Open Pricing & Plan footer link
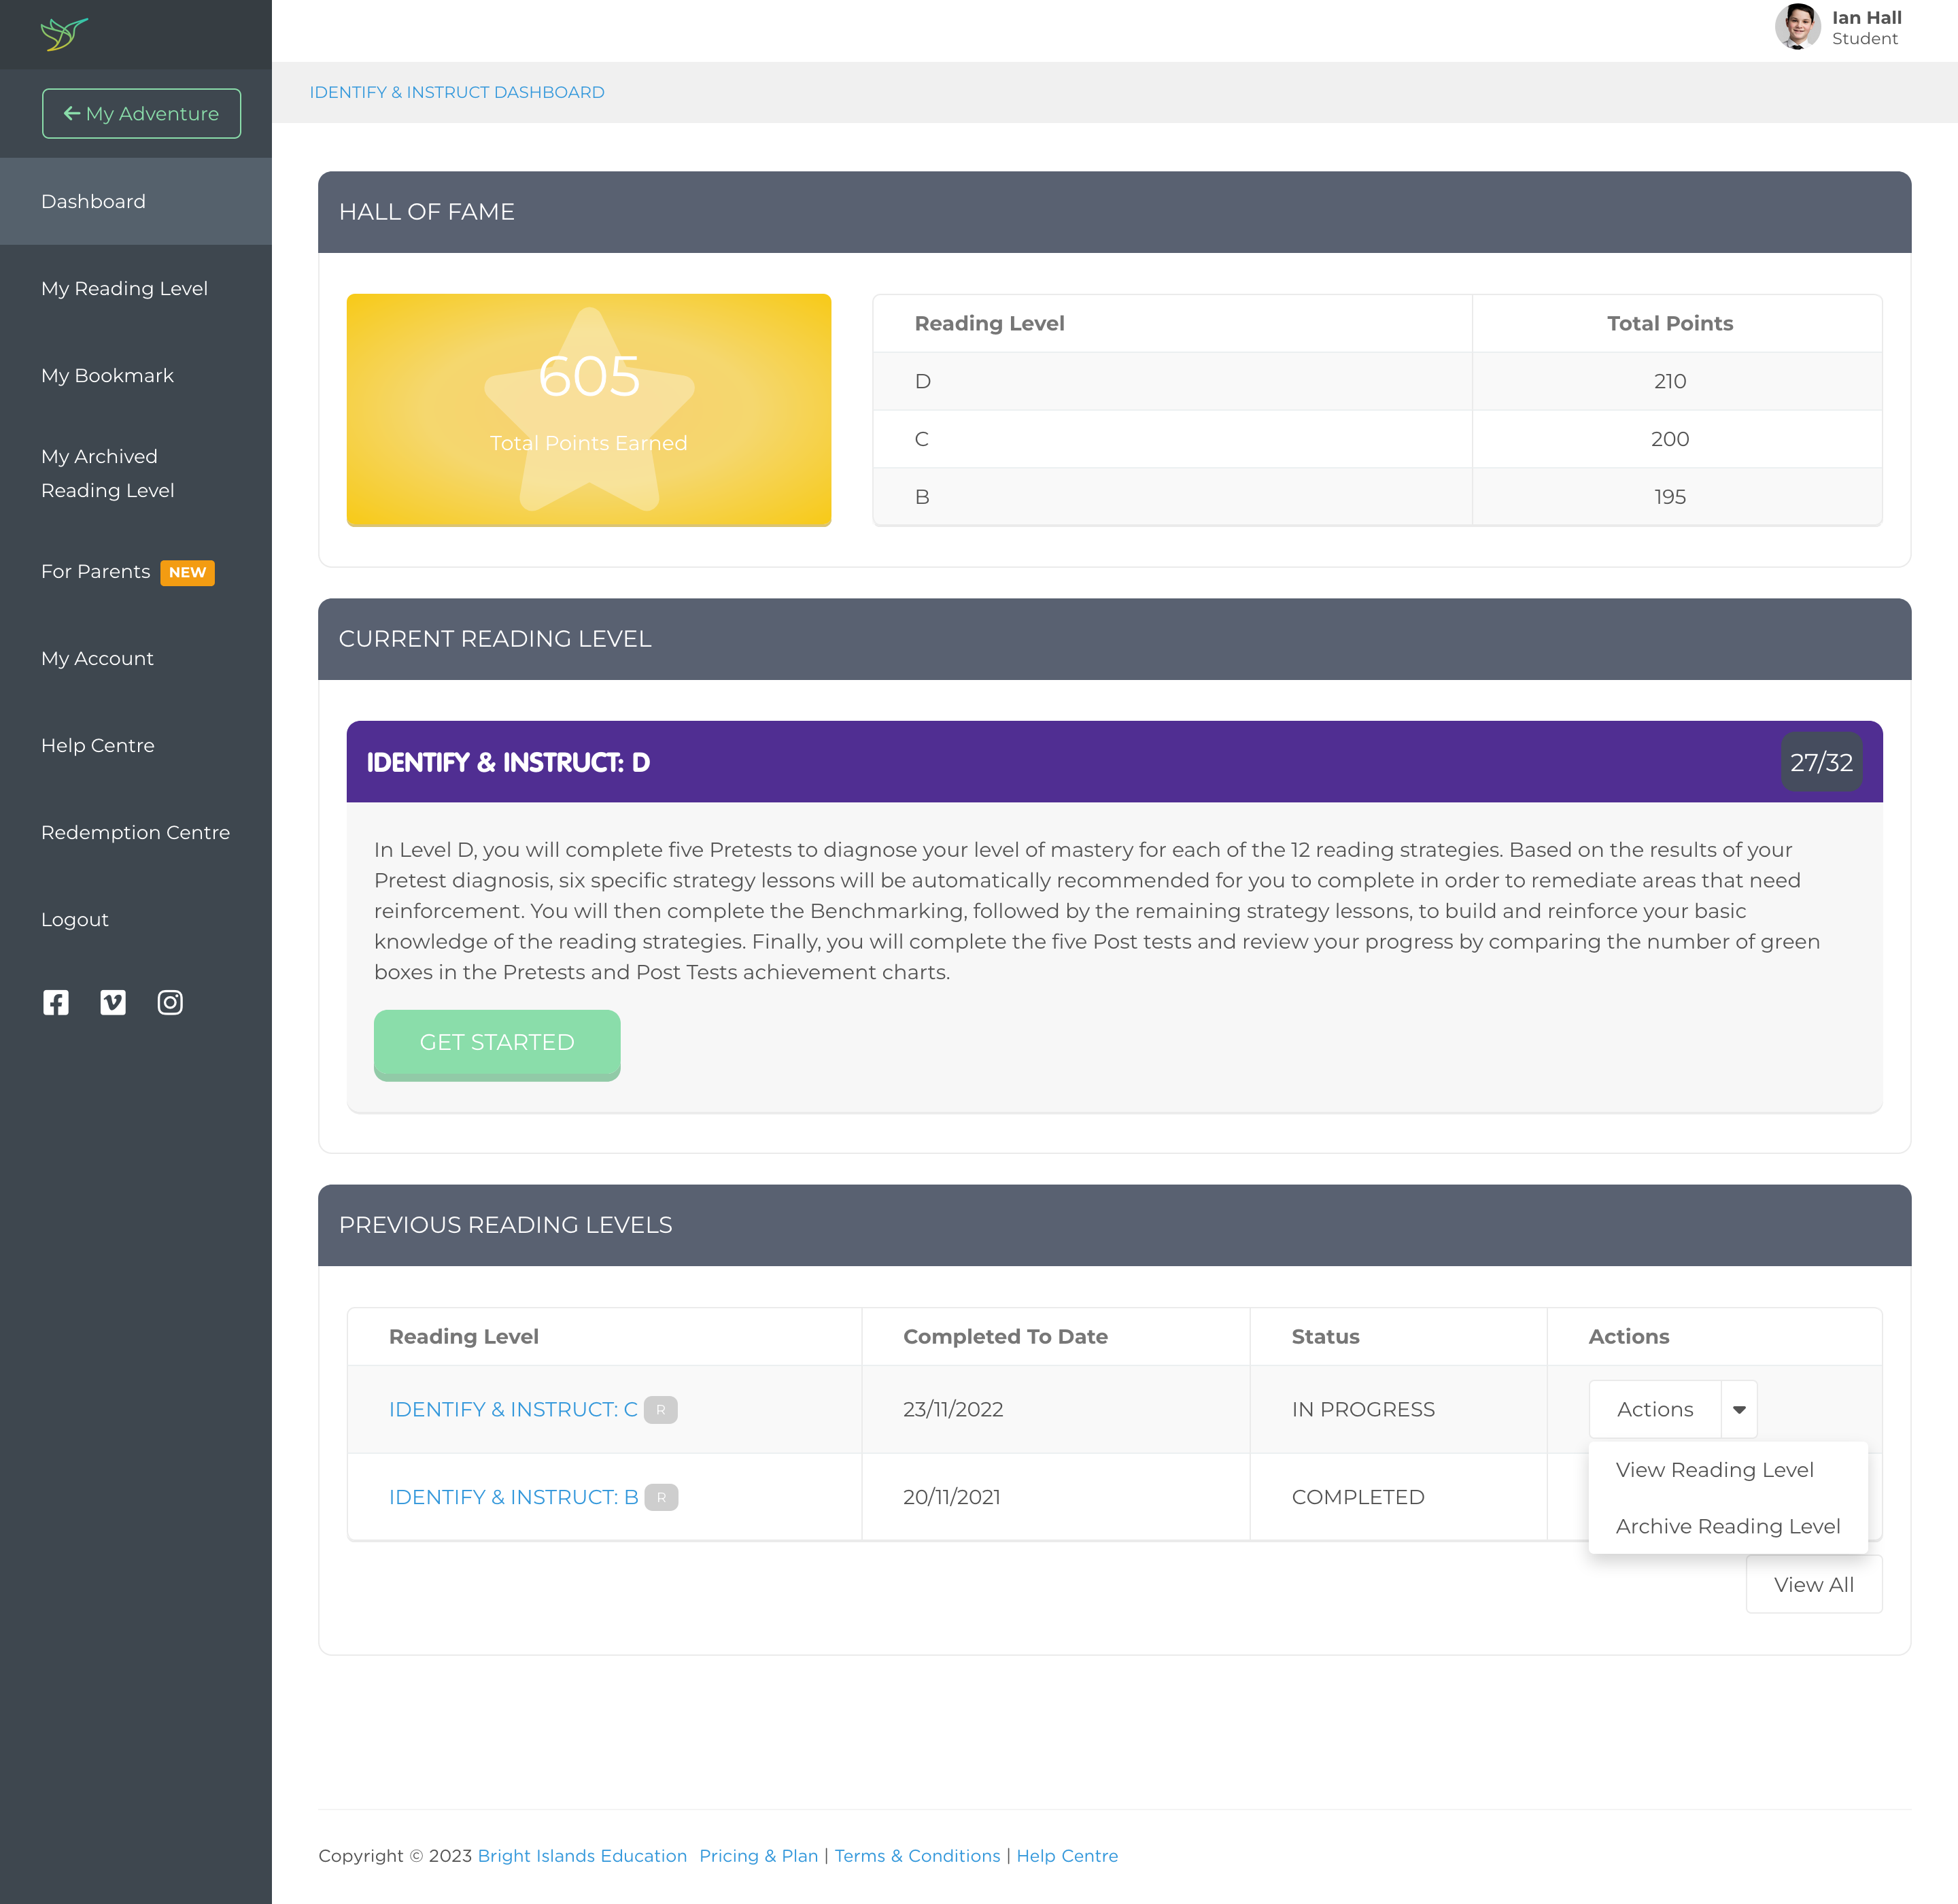The width and height of the screenshot is (1958, 1904). tap(758, 1855)
